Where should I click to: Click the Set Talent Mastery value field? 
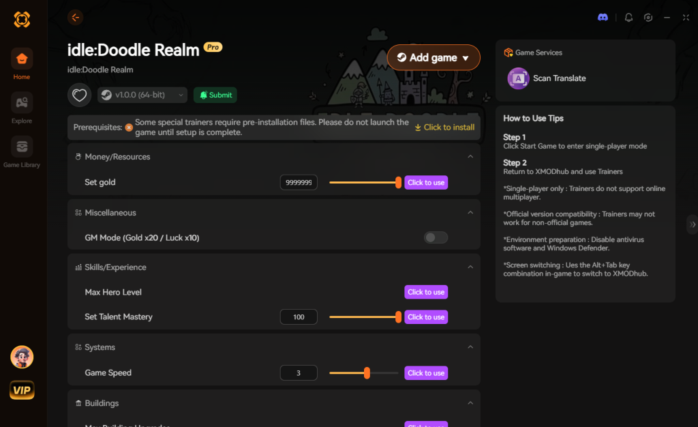click(299, 317)
